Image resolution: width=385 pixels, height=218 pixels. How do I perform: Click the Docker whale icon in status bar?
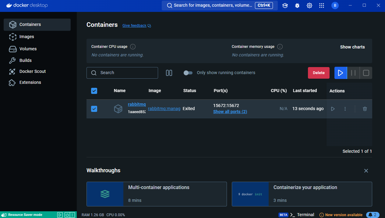tap(4, 215)
